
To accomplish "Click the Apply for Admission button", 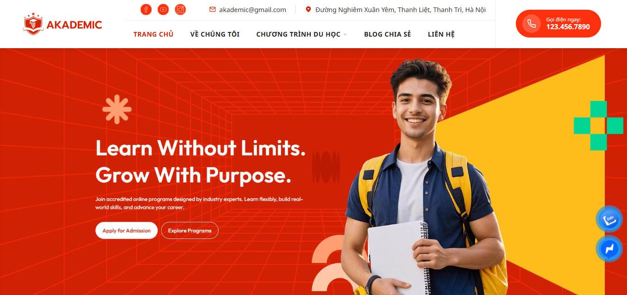I will point(126,231).
